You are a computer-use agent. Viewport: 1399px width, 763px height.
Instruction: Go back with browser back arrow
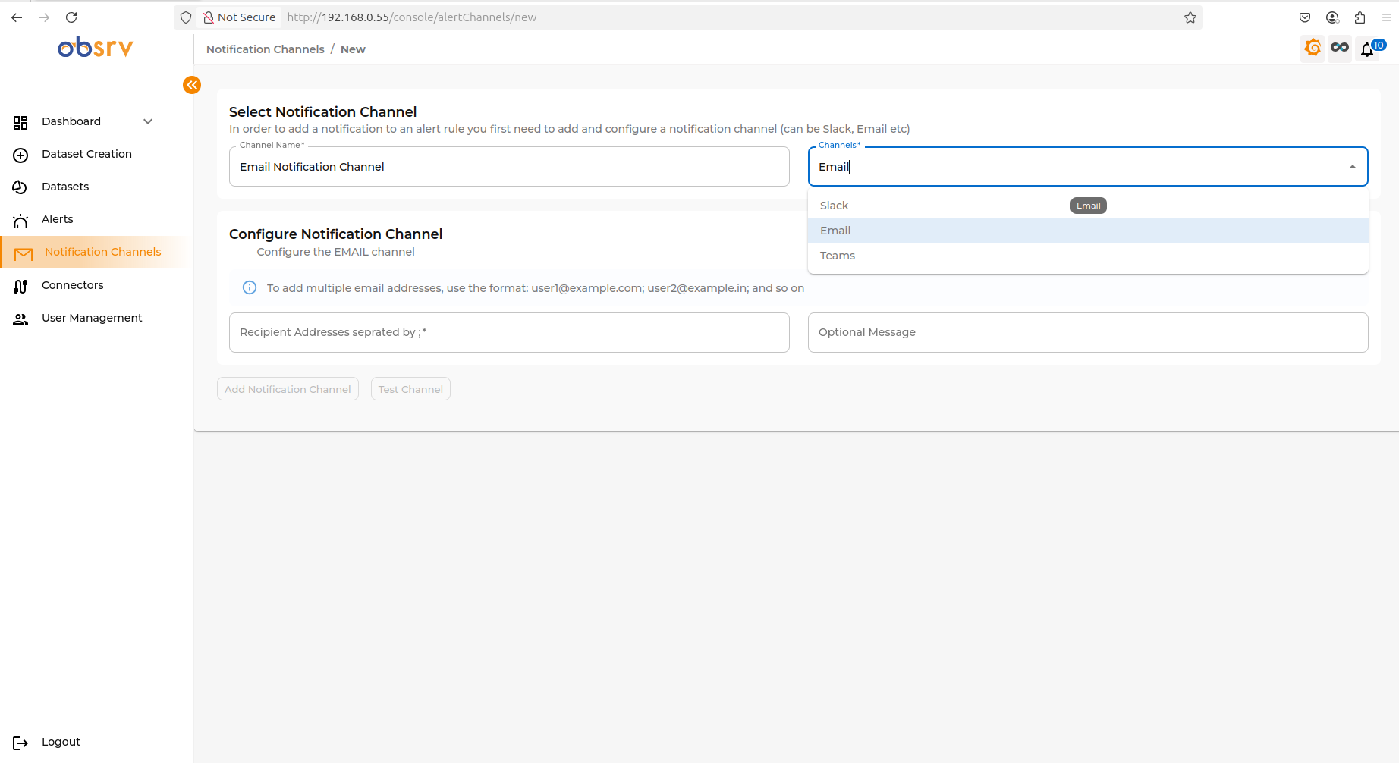pyautogui.click(x=17, y=17)
